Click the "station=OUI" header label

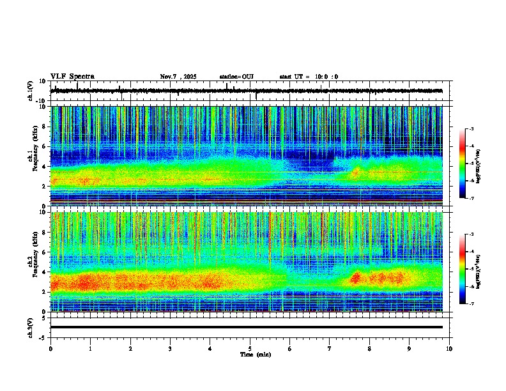pos(236,77)
